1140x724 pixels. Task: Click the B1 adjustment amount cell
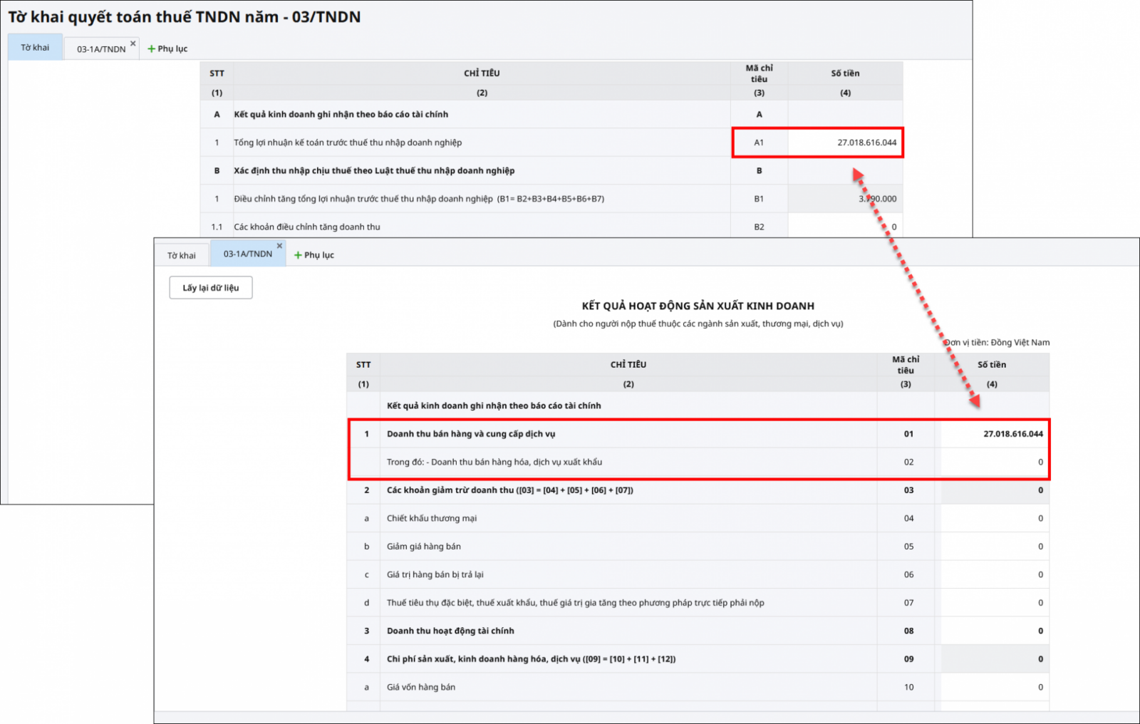(x=845, y=199)
